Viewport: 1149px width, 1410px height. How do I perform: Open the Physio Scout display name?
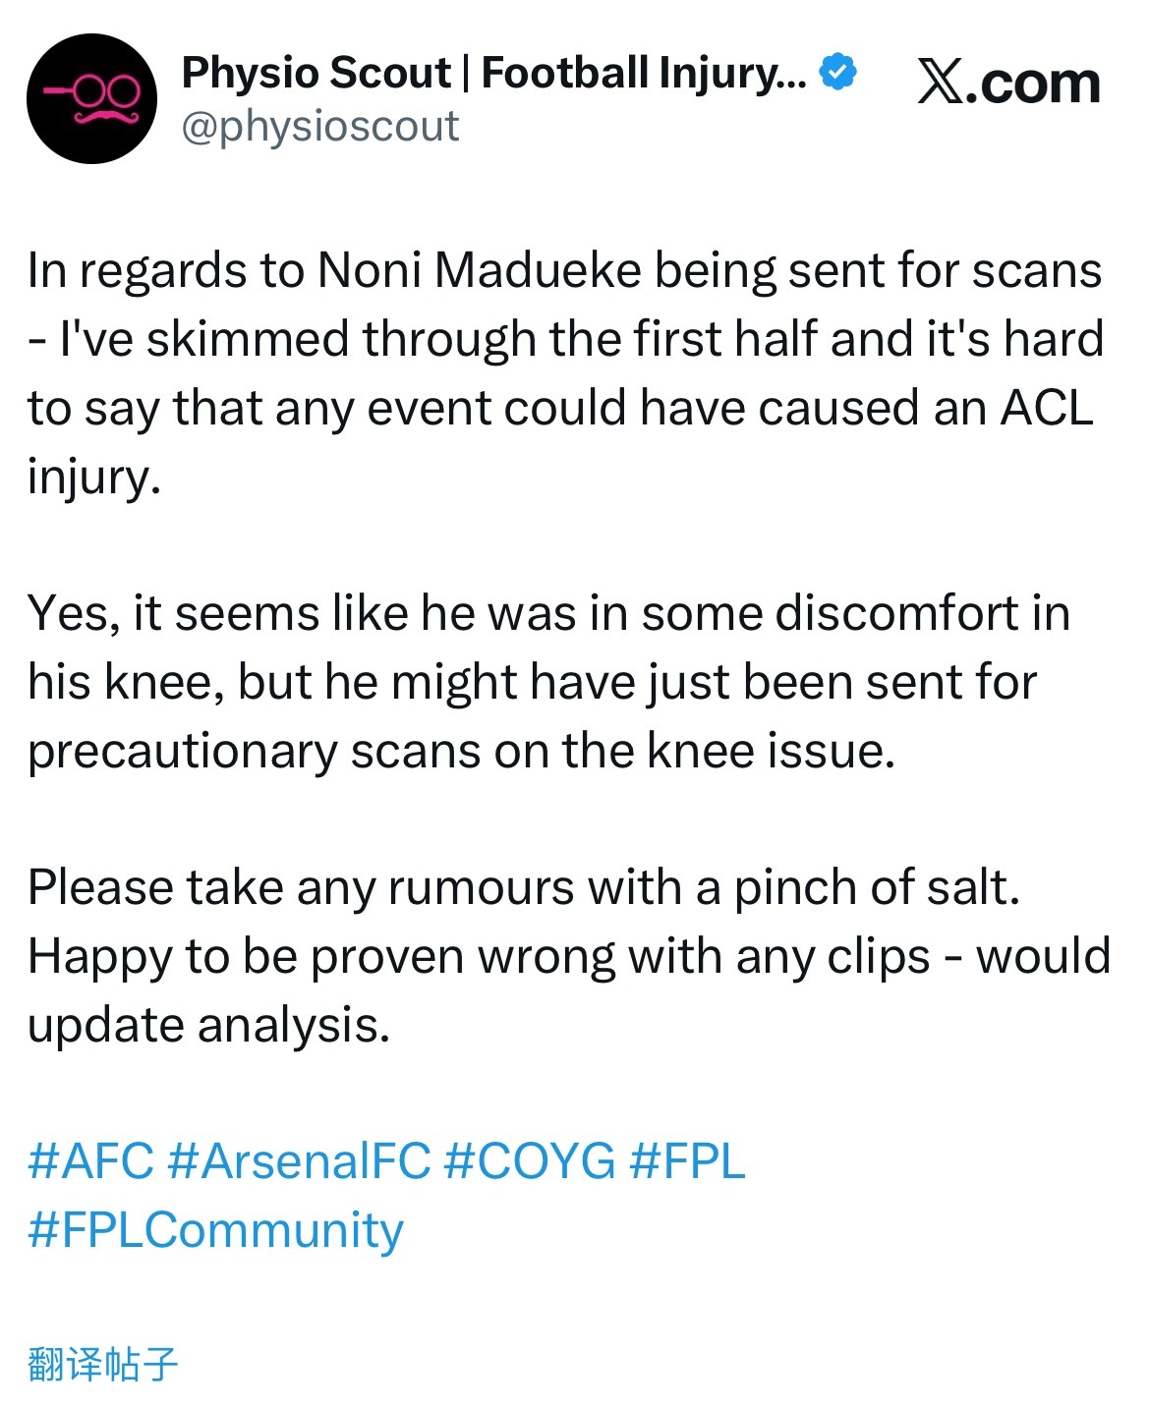pos(494,73)
